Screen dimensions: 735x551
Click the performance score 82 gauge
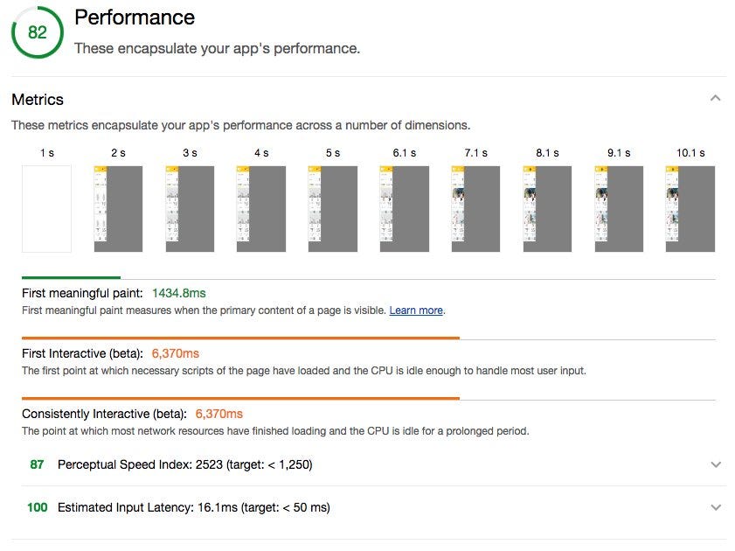tap(37, 32)
